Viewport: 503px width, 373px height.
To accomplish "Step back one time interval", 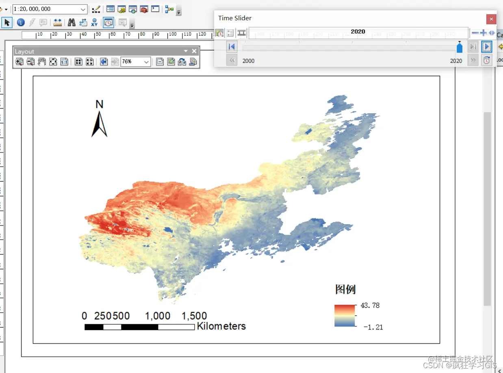I will (232, 60).
